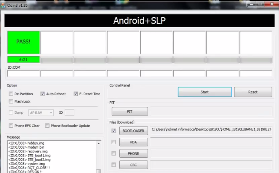The height and width of the screenshot is (173, 279).
Task: Click the PIT file button
Action: pos(130,111)
